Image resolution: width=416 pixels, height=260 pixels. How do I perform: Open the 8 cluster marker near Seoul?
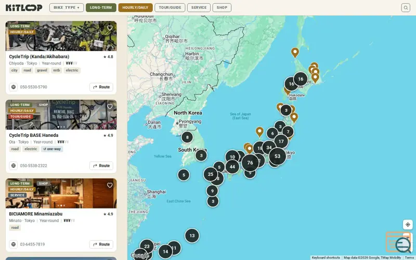187,137
